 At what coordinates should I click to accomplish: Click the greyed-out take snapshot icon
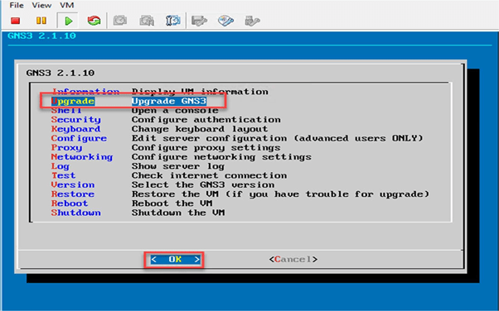pyautogui.click(x=120, y=21)
